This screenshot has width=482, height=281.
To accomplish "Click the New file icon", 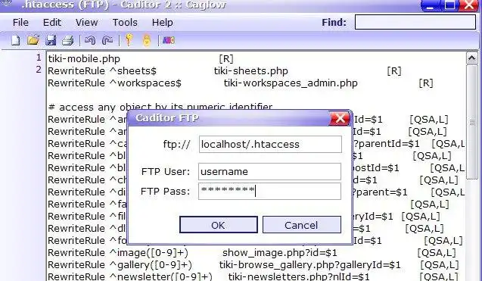I will (15, 40).
